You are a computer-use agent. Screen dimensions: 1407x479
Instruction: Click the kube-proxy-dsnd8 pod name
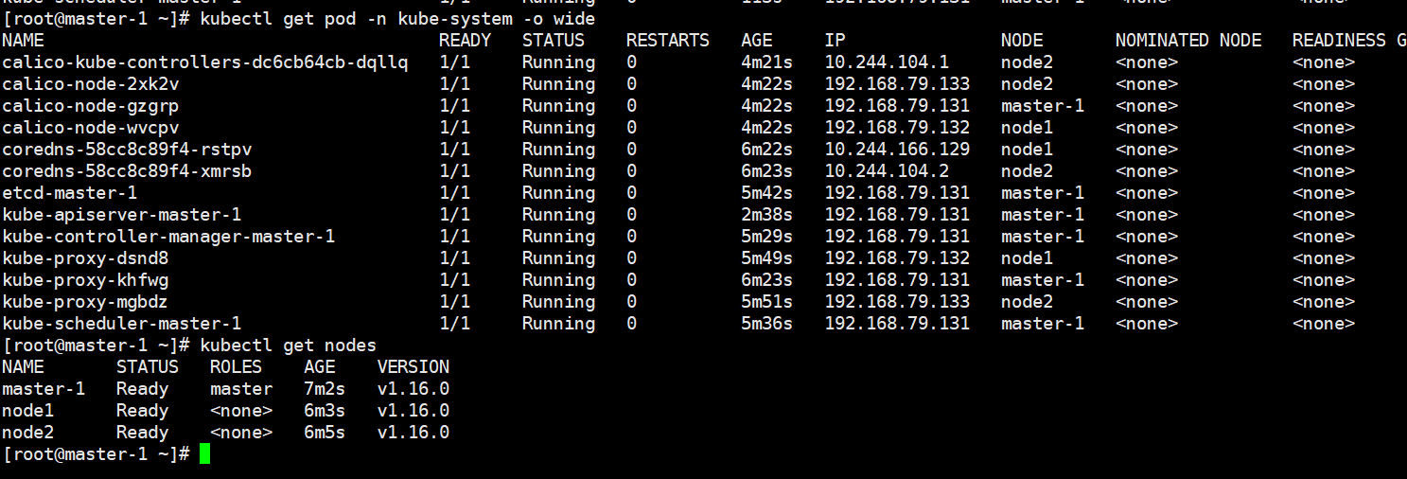(x=85, y=258)
